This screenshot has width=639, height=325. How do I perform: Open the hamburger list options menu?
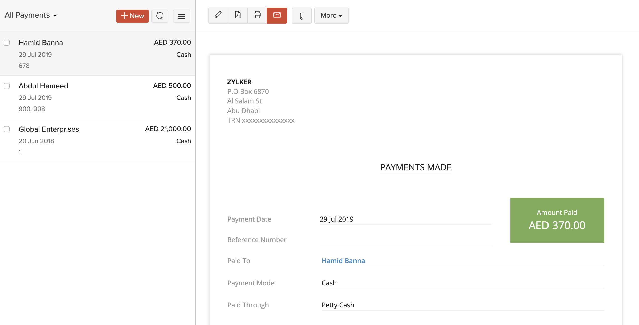click(x=181, y=16)
